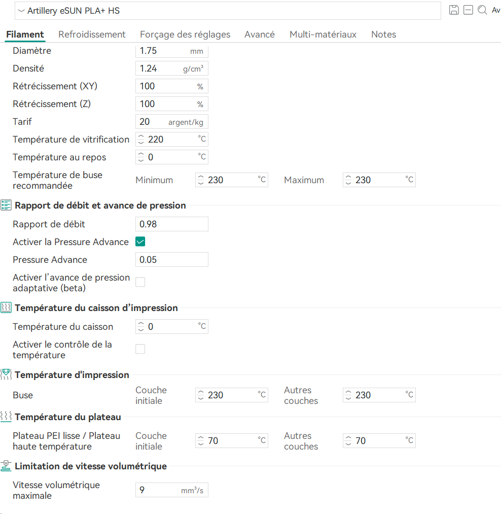
Task: Open the Multi-matériaux tab
Action: [323, 35]
